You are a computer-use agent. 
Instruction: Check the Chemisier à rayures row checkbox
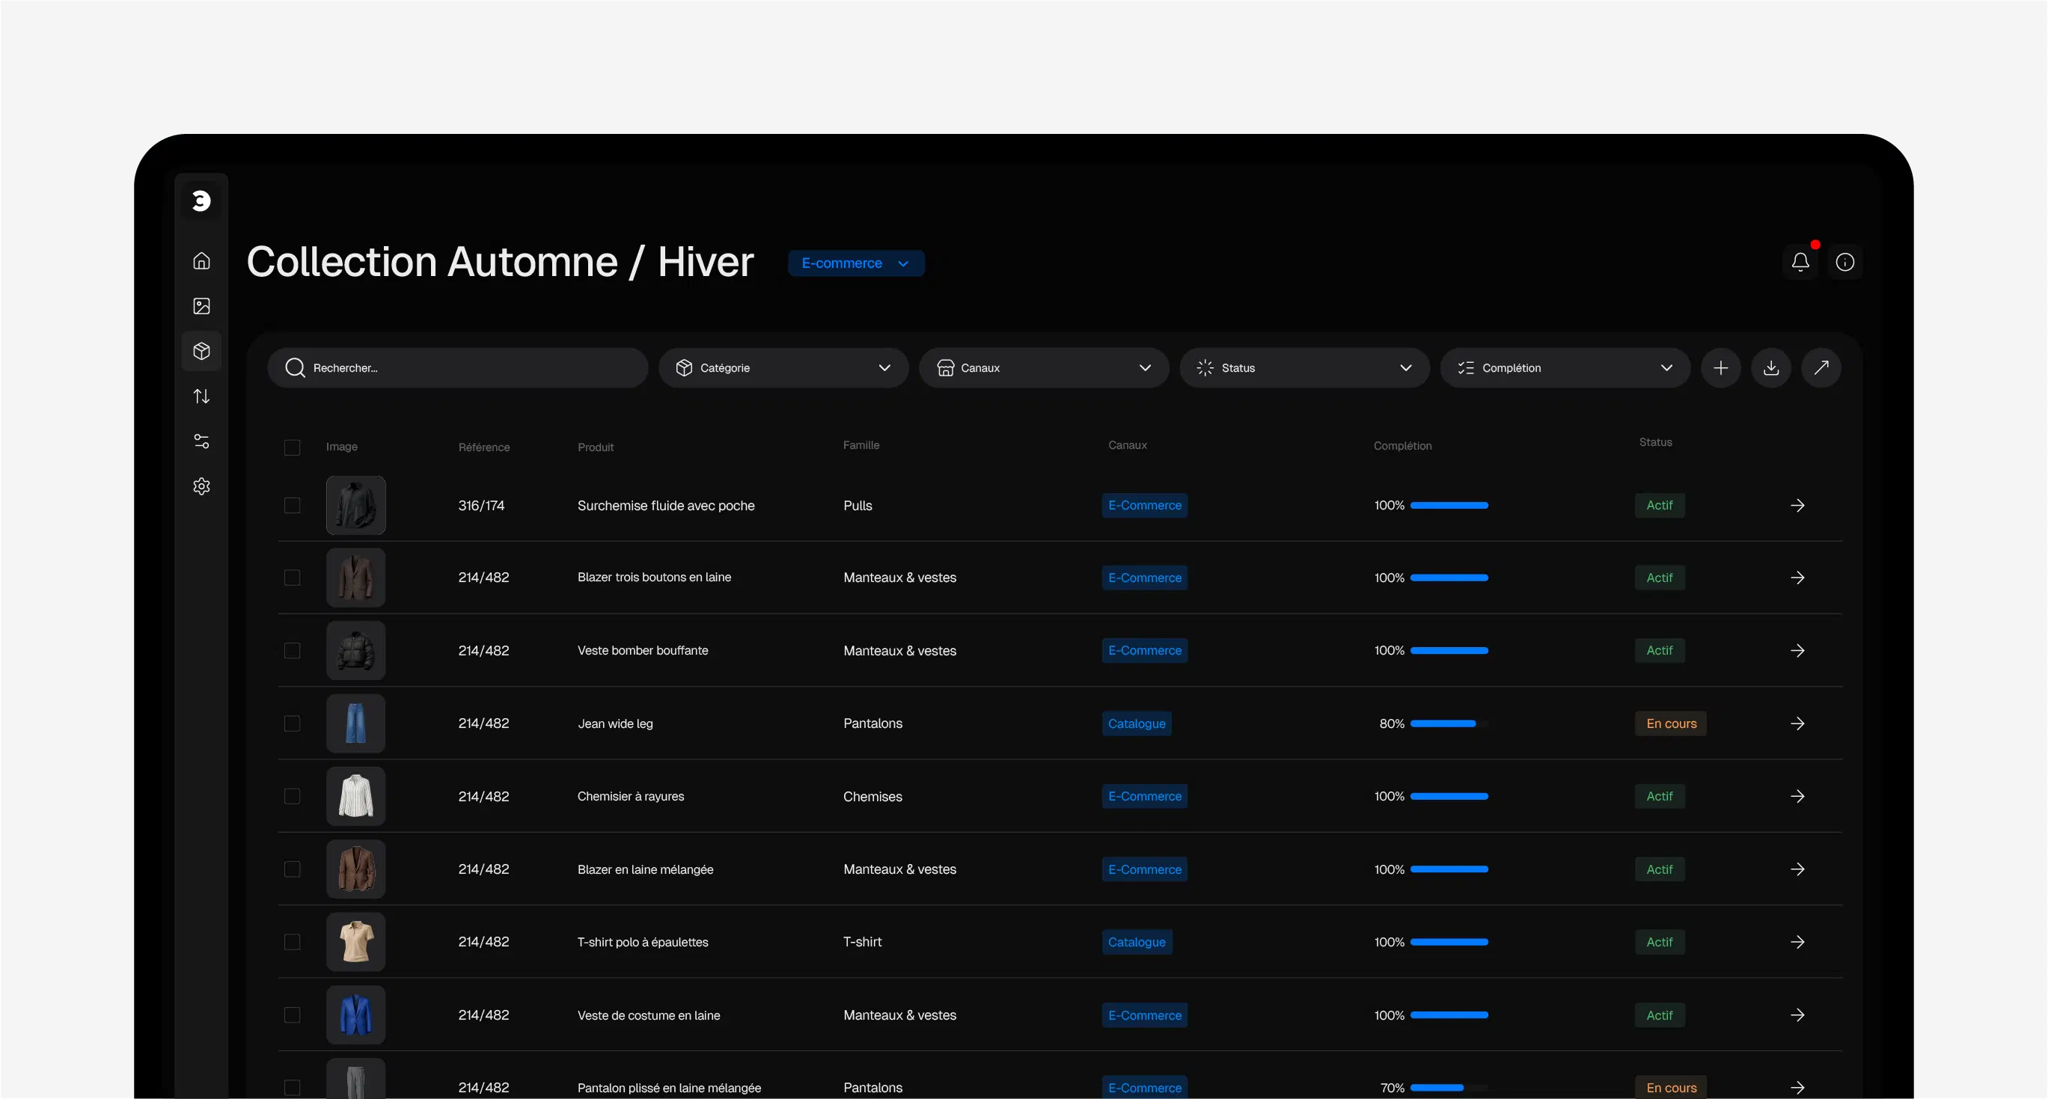pos(292,796)
